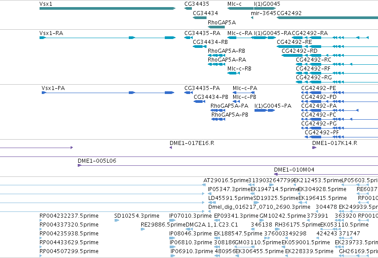The width and height of the screenshot is (378, 258).
Task: Select the Vsx1 gene bar
Action: [107, 8]
